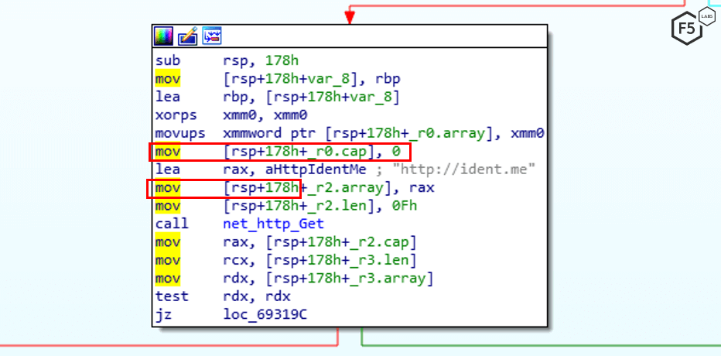This screenshot has width=721, height=356.
Task: Click the _r2.array operand
Action: (334, 188)
